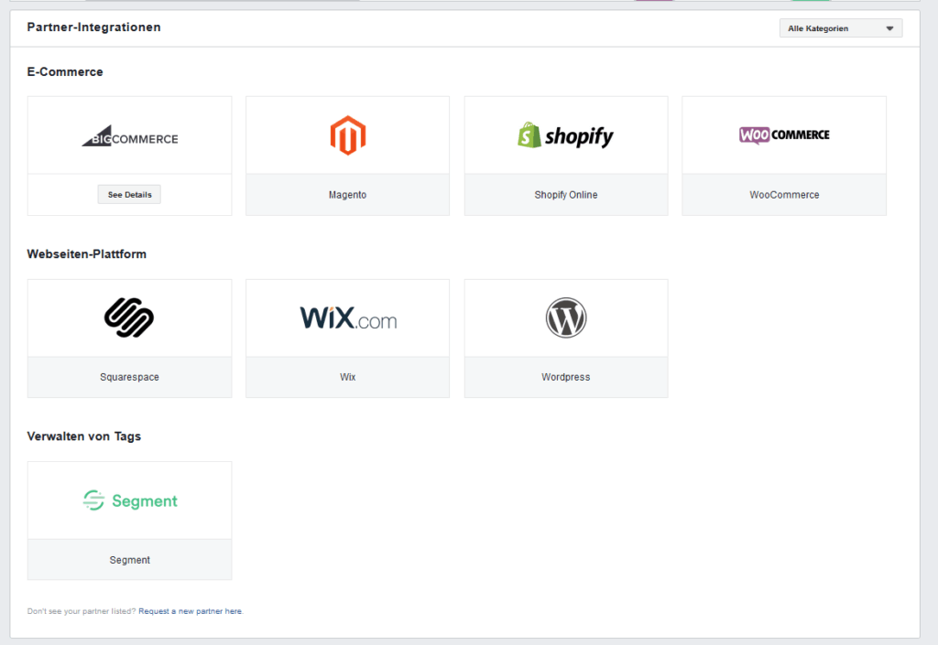Select the Wordpress text label

(x=566, y=377)
